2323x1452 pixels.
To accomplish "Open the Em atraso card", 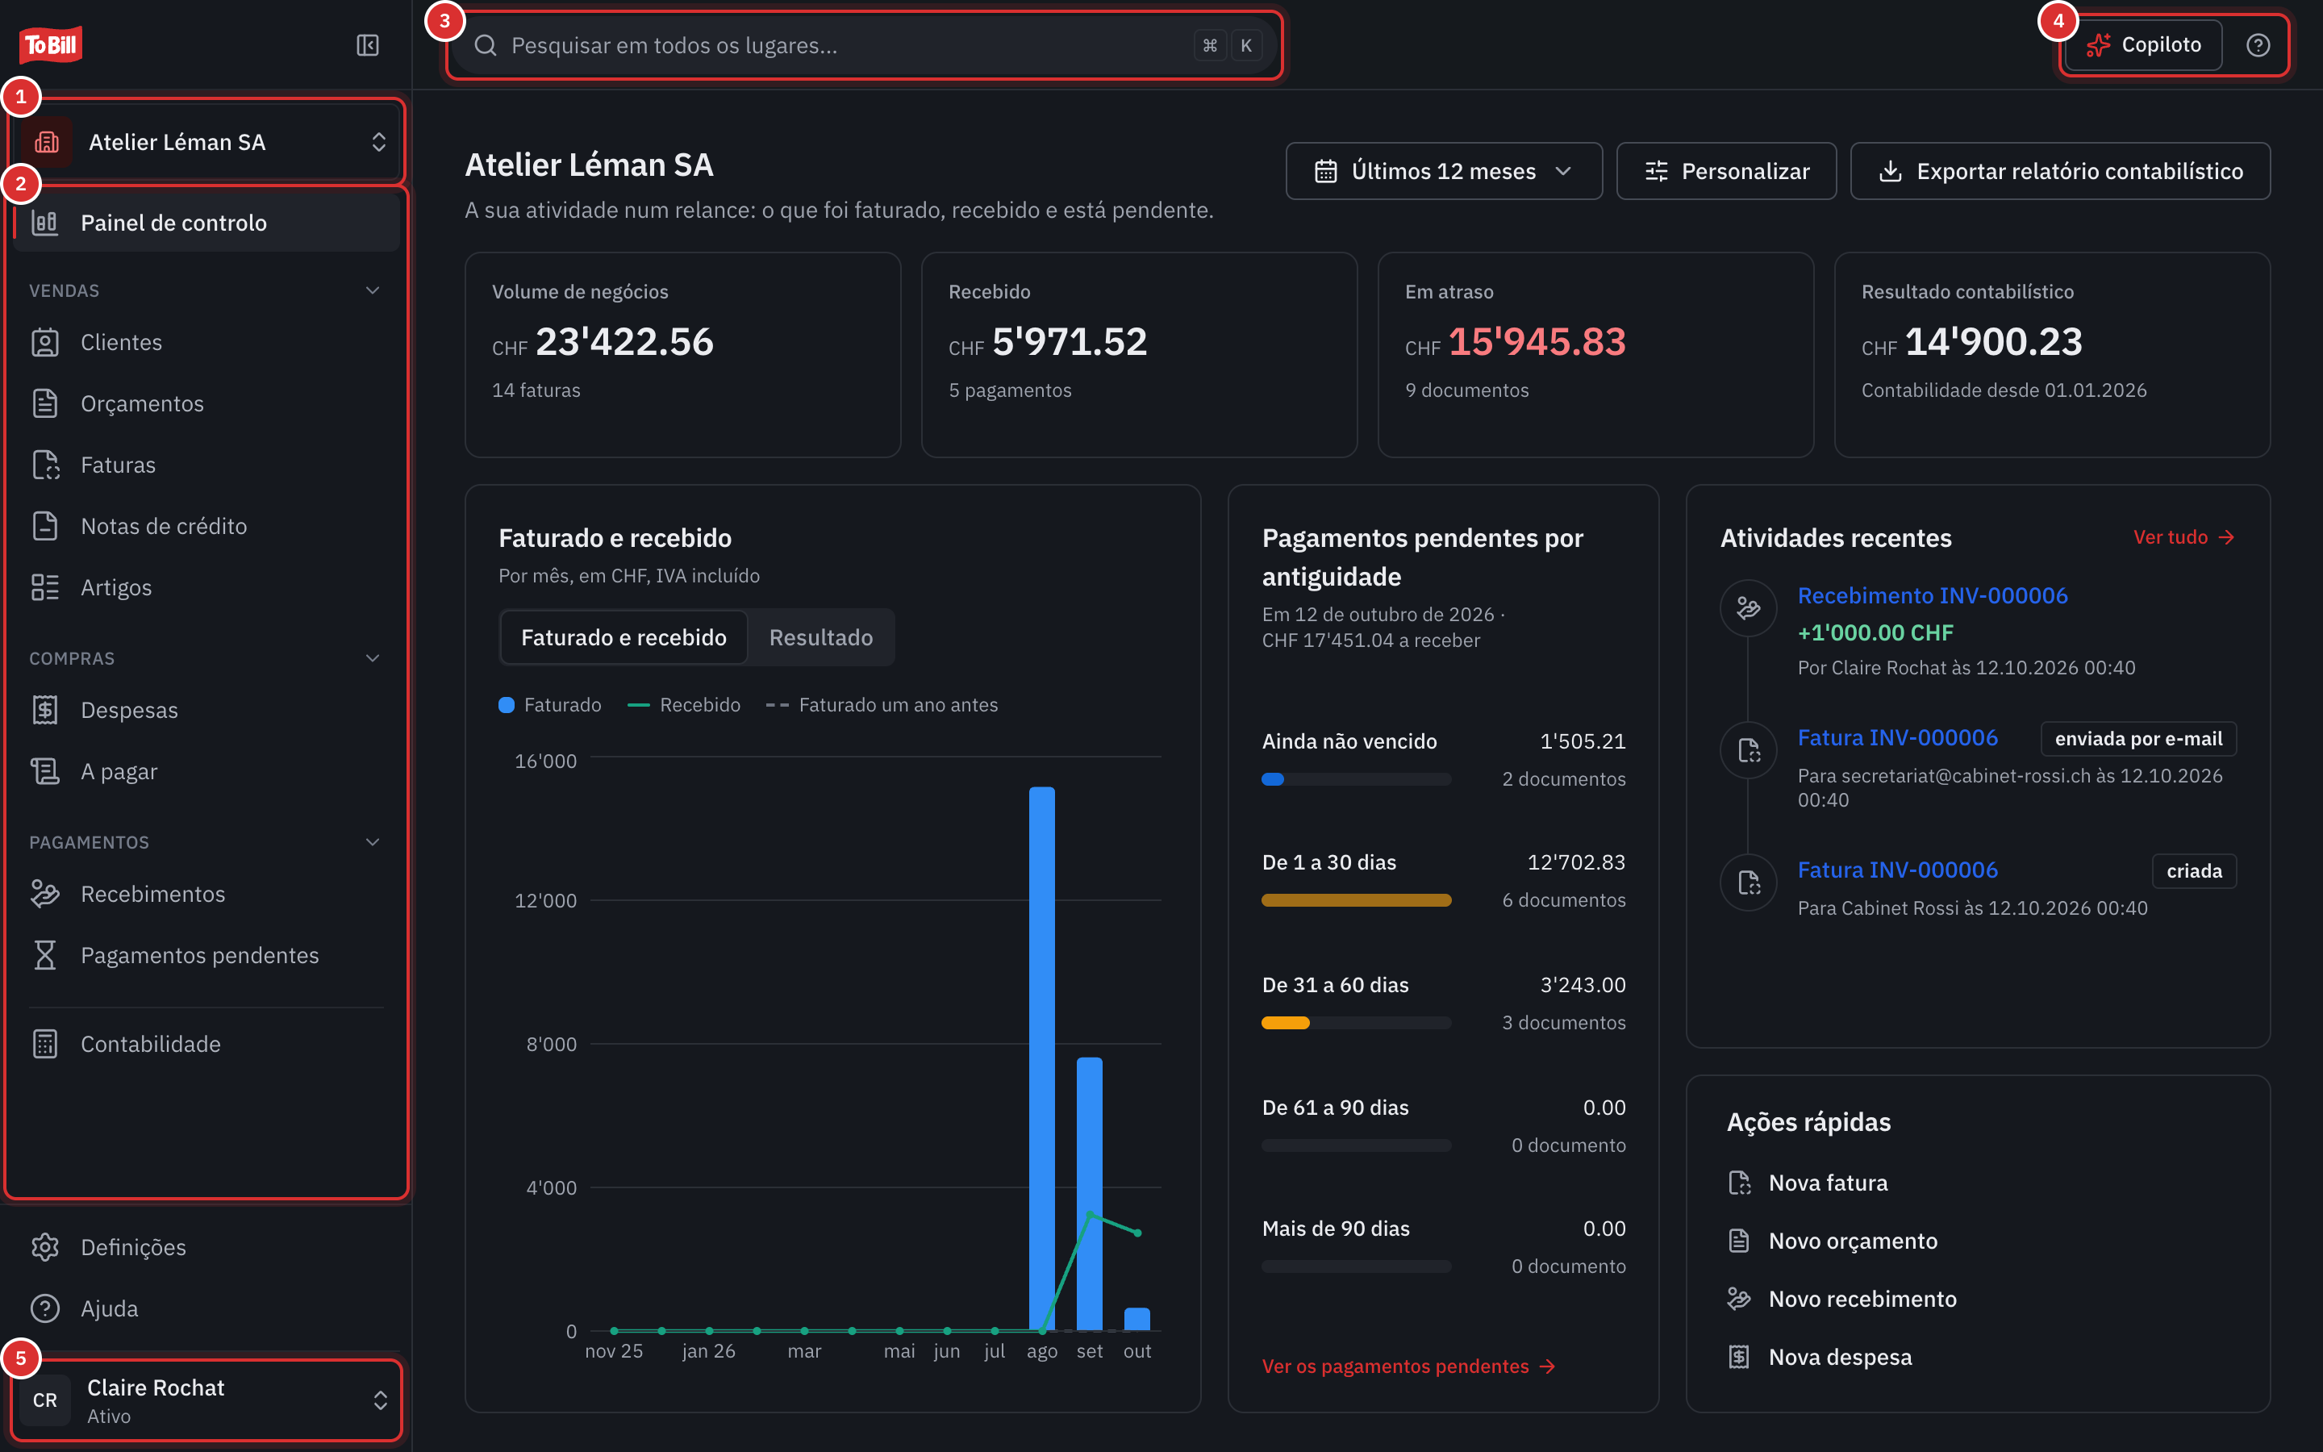I will pyautogui.click(x=1595, y=355).
